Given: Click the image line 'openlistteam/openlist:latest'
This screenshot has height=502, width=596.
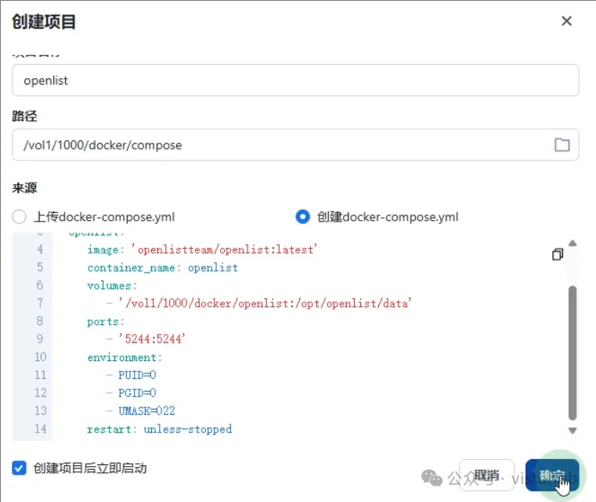Looking at the screenshot, I should pos(202,250).
